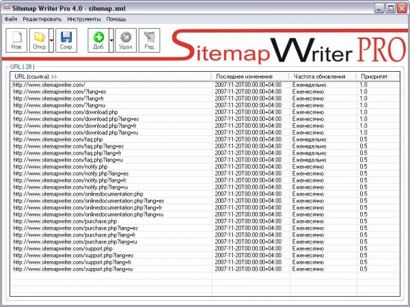Screen dimensions: 410x307
Task: Select row http://www.sitemapwriter.com/
Action: click(x=206, y=85)
